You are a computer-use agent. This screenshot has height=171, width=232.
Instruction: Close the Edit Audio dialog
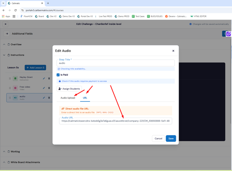[173, 51]
